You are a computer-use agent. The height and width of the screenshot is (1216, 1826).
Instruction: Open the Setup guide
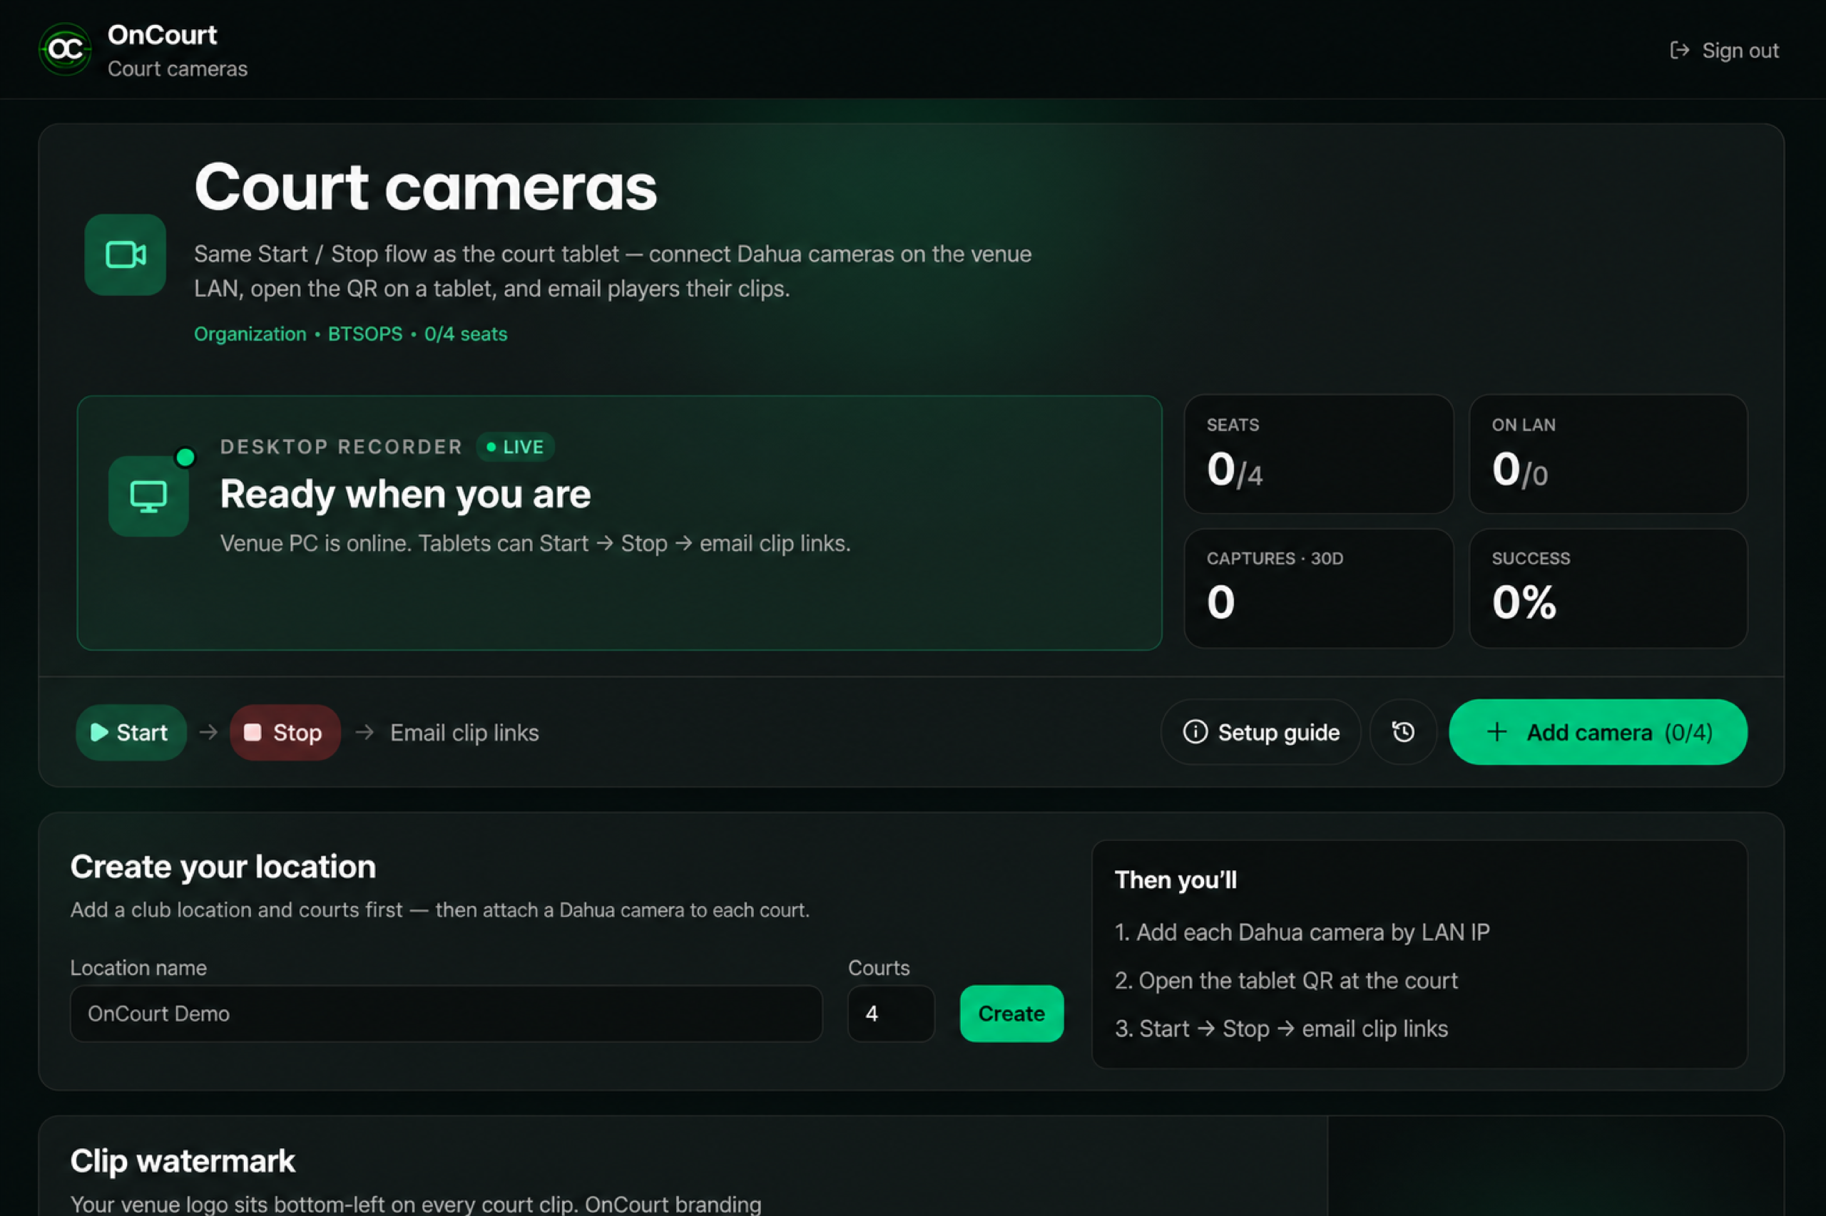(x=1261, y=732)
